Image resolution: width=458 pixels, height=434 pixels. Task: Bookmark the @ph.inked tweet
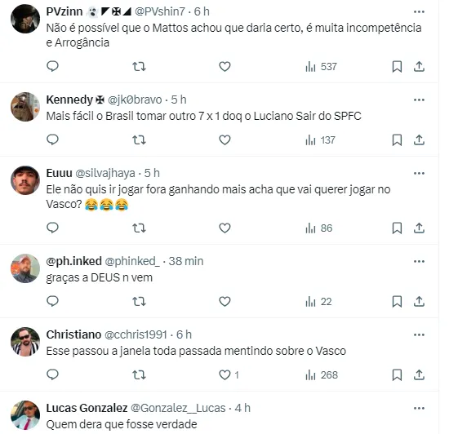[397, 302]
